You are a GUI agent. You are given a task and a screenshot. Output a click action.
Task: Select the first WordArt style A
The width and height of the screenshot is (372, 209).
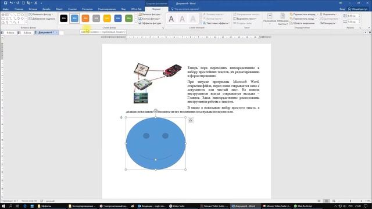click(171, 19)
